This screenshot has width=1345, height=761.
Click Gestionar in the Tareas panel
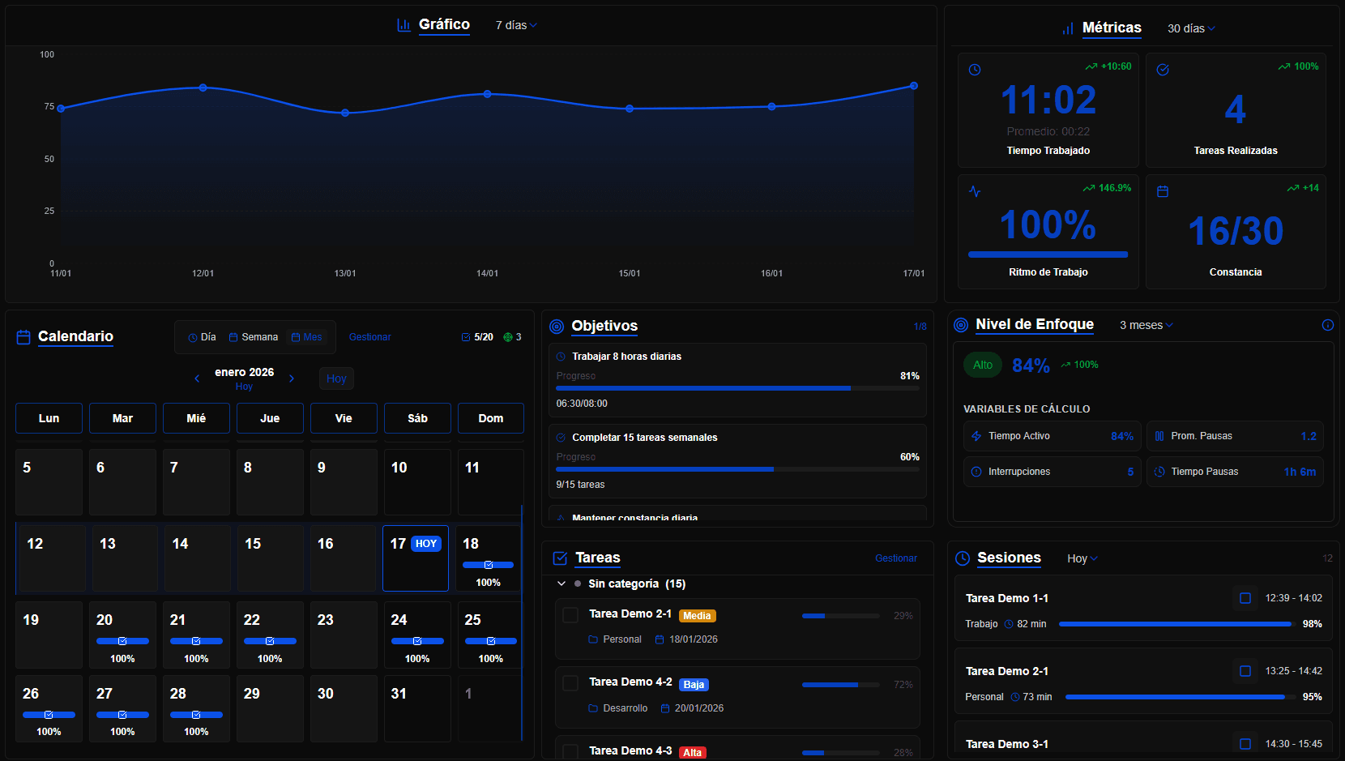(896, 558)
